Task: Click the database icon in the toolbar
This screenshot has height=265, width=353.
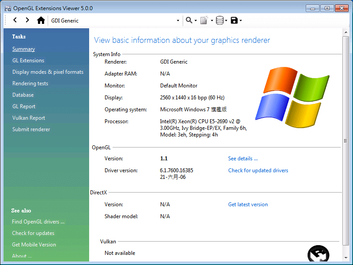Action: coord(219,20)
